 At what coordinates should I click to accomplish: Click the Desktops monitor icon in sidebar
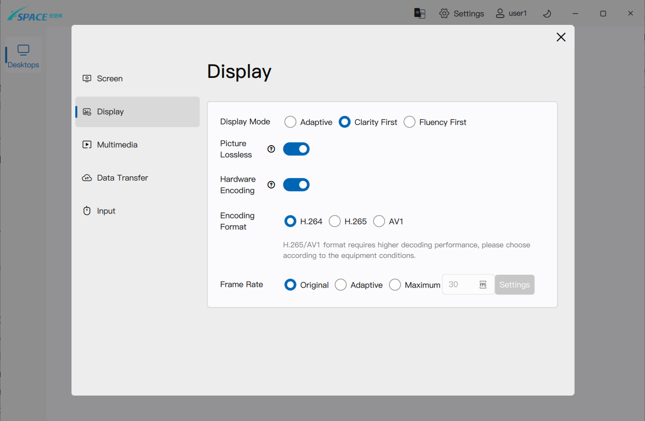(23, 50)
